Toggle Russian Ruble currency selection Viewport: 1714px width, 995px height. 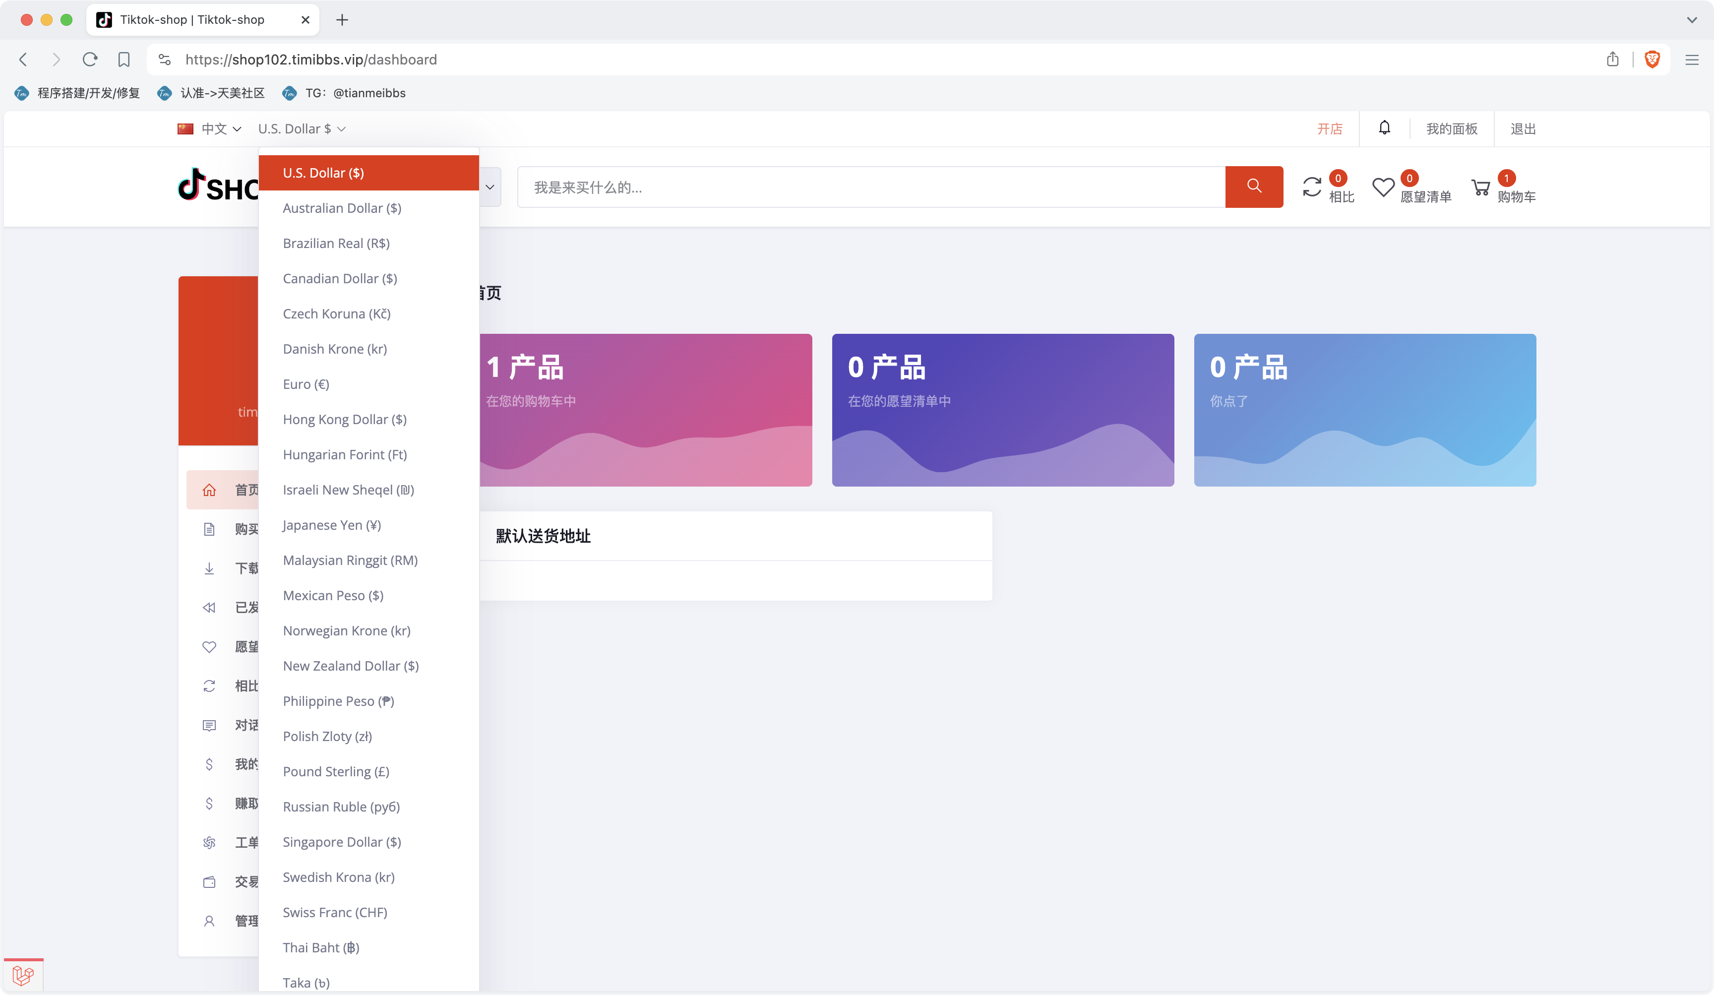tap(340, 806)
